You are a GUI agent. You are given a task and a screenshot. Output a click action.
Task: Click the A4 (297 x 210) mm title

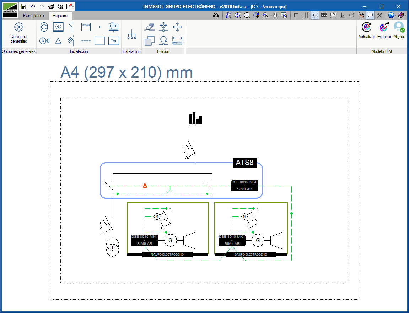[x=127, y=72]
